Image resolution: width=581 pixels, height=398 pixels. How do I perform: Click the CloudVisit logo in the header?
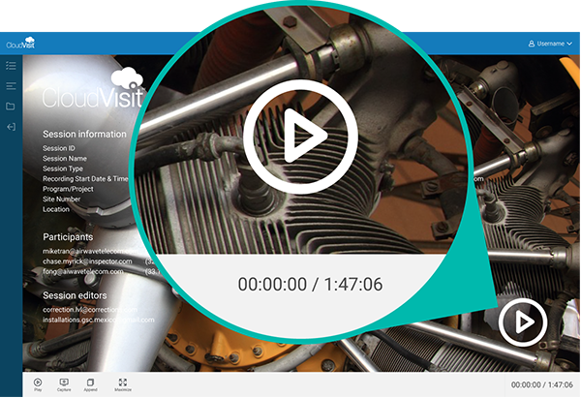(x=20, y=43)
